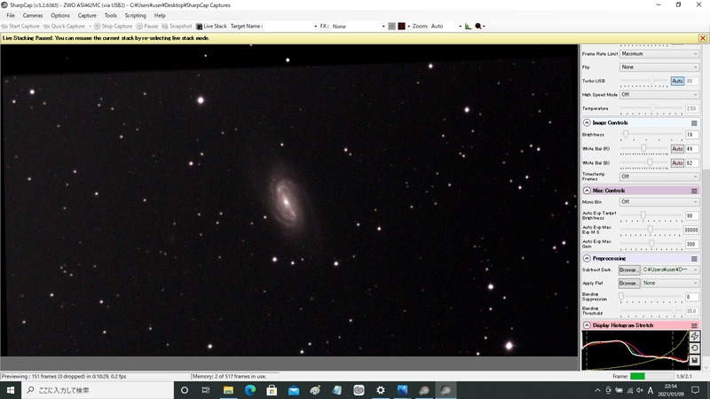Image resolution: width=710 pixels, height=399 pixels.
Task: Click the gray grid overlay toolbar icon
Action: (x=391, y=27)
